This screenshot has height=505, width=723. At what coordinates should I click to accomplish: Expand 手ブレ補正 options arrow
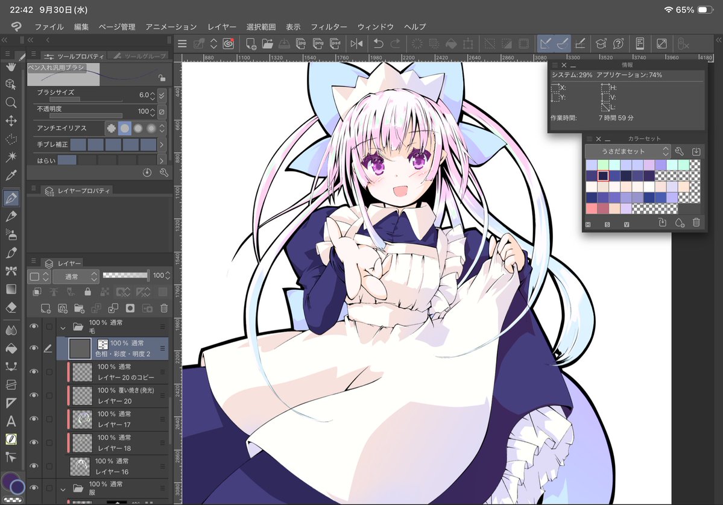tap(162, 145)
